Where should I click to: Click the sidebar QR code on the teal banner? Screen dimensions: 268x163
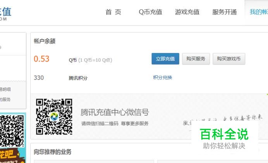coord(12,131)
